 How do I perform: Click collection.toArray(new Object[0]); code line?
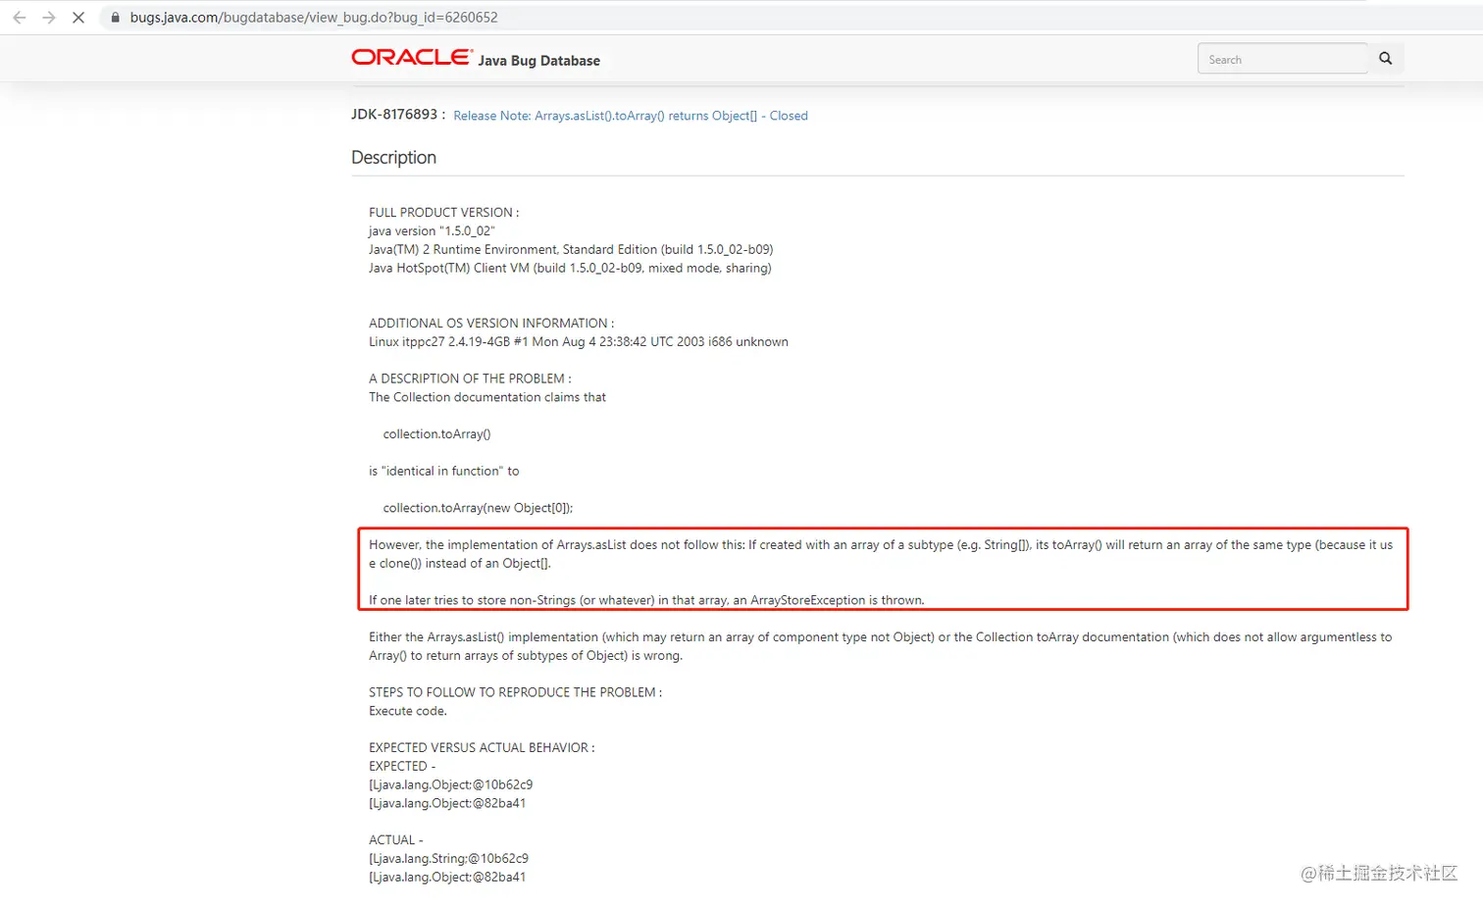tap(478, 508)
